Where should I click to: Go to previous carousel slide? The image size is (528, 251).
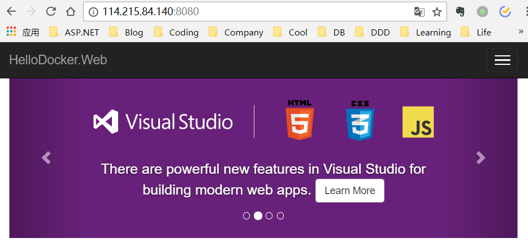click(46, 157)
